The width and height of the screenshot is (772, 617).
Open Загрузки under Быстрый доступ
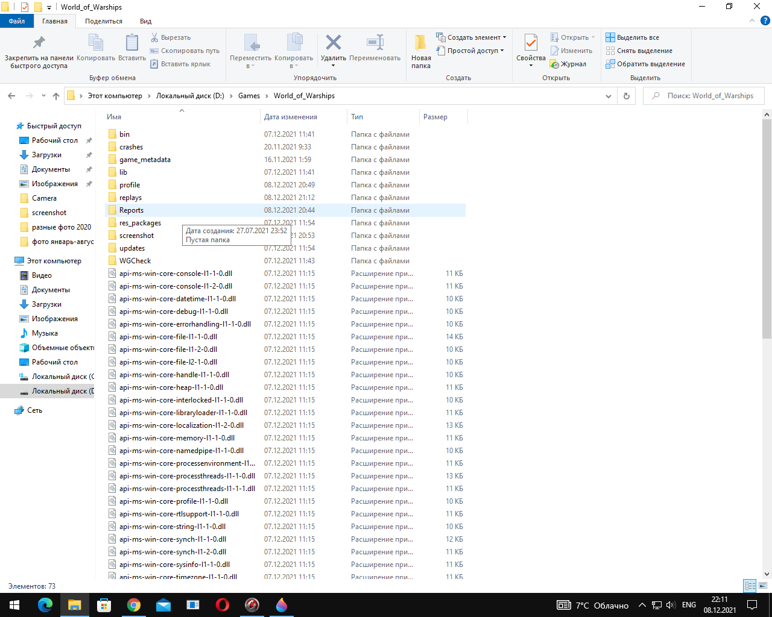click(x=47, y=155)
